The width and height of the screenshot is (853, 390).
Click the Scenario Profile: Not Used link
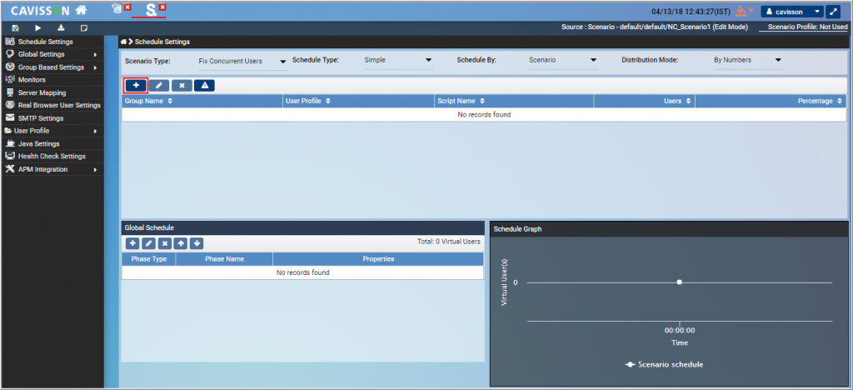(807, 27)
